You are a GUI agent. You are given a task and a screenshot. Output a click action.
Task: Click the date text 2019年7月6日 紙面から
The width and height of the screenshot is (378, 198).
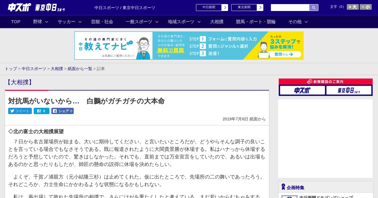[244, 119]
